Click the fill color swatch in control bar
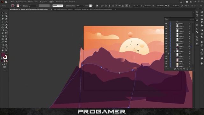This screenshot has width=204, height=115. pos(13,6)
